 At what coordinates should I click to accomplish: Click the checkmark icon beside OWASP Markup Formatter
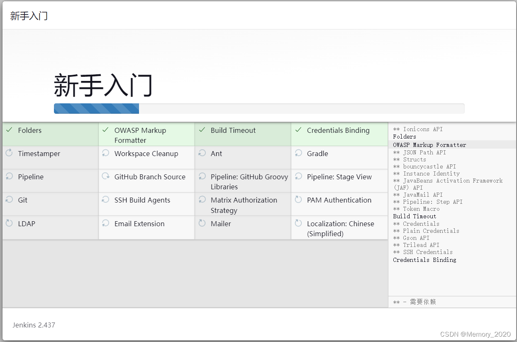pyautogui.click(x=105, y=130)
